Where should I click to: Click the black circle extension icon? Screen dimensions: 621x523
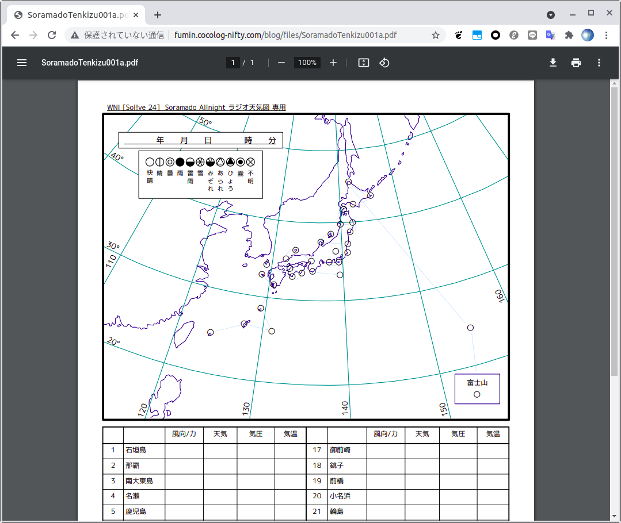click(x=495, y=35)
